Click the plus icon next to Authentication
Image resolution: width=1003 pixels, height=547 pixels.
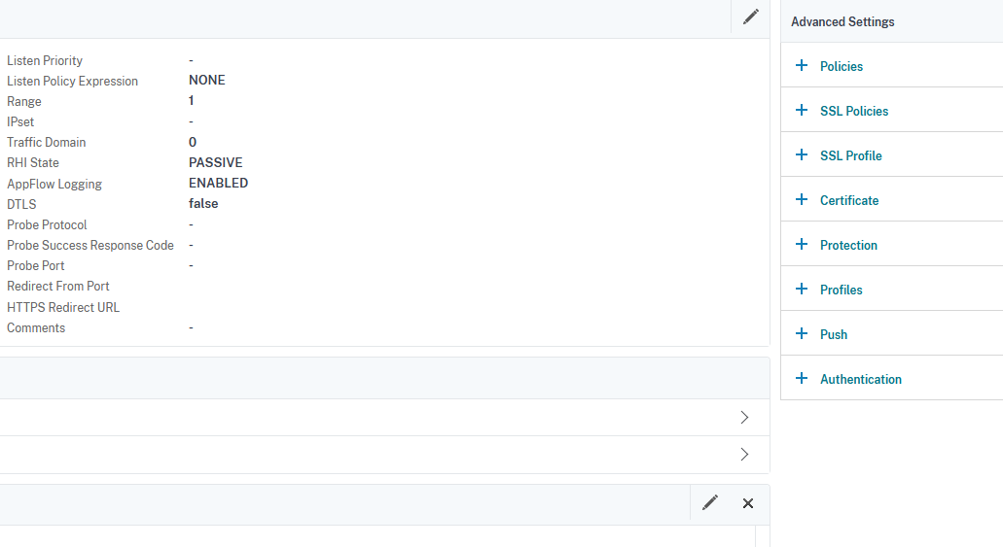[x=802, y=379]
